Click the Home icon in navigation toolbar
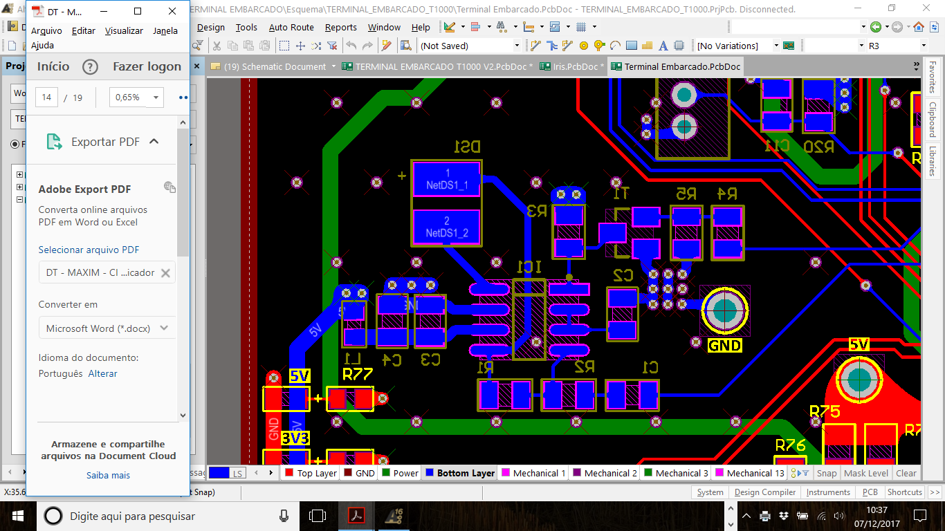The height and width of the screenshot is (531, 945). [x=919, y=27]
